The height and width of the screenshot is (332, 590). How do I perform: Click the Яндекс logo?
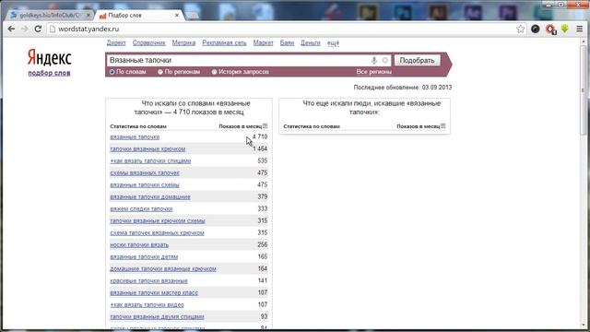coord(49,58)
